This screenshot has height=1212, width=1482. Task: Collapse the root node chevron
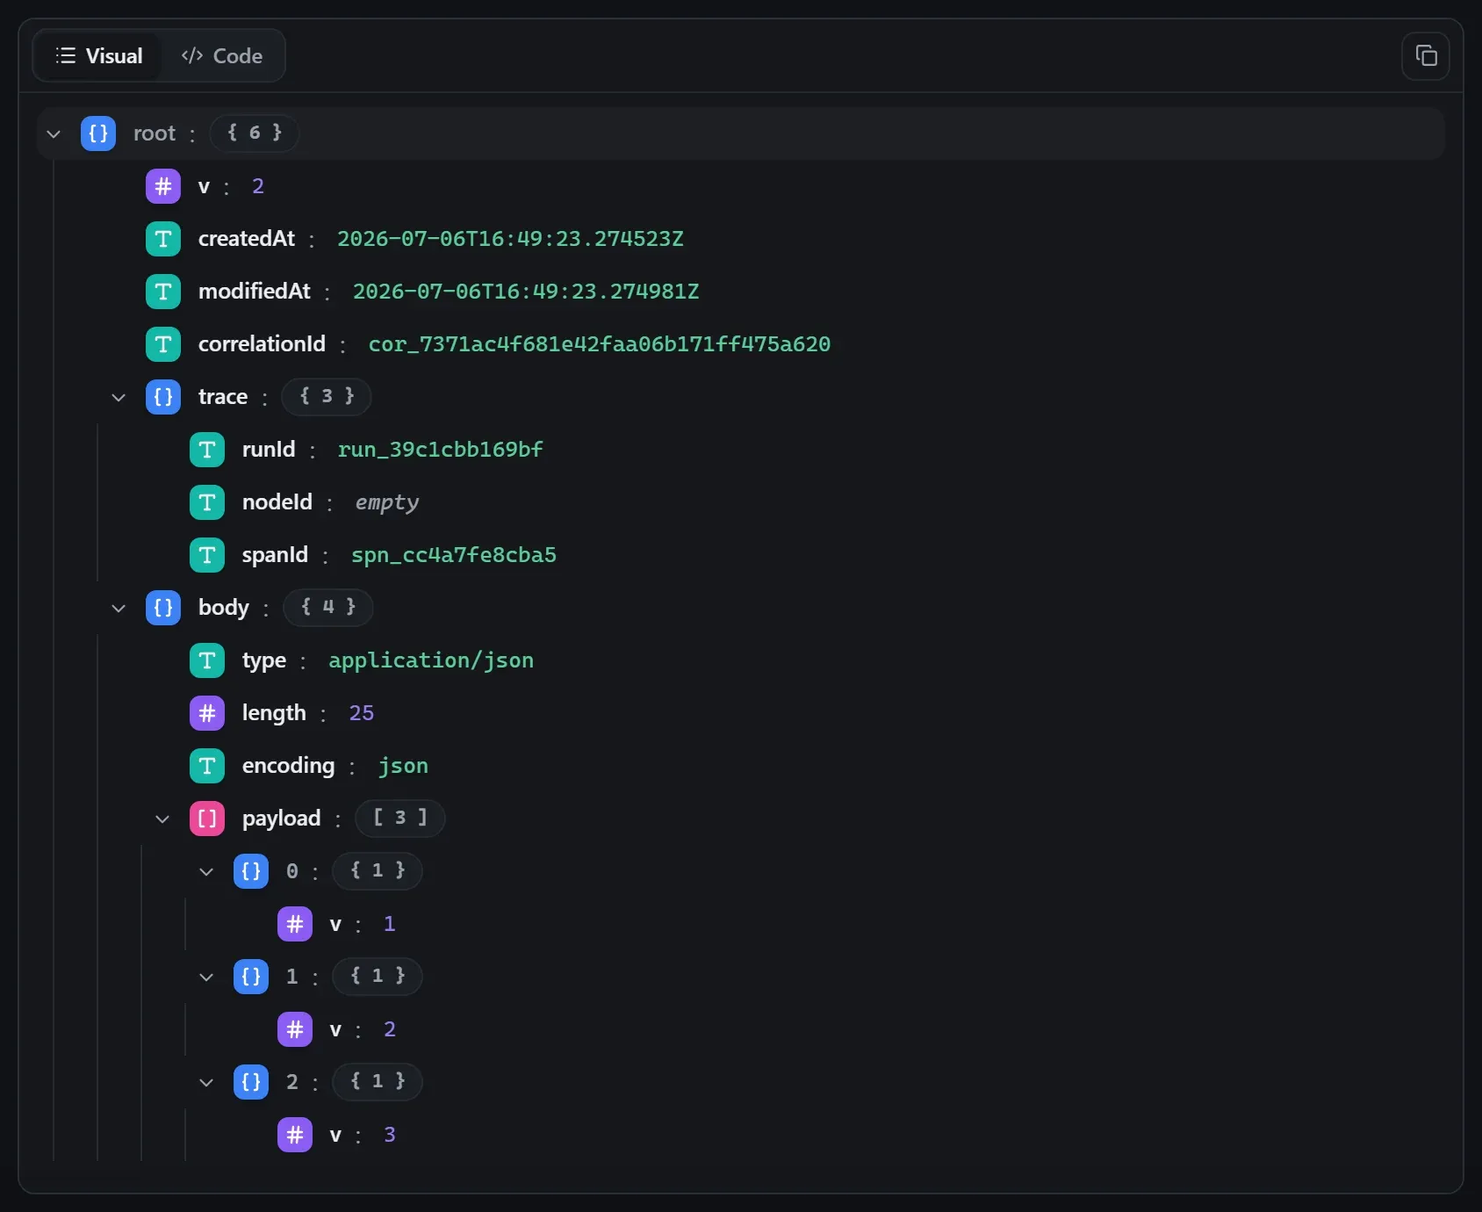tap(54, 133)
